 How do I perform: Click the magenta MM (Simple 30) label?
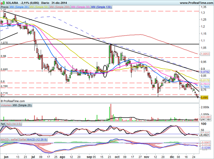point(81,7)
